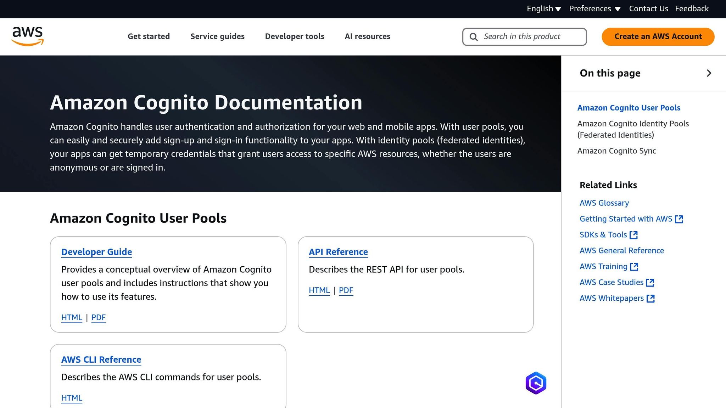Click the Feedback link
The width and height of the screenshot is (726, 408).
pos(692,8)
